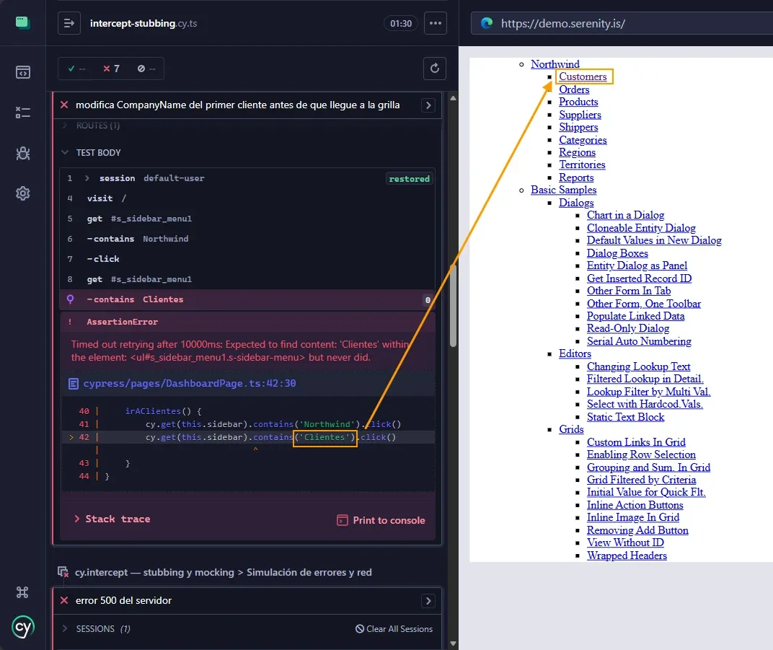This screenshot has width=773, height=650.
Task: Open cypress/pages/DashboardPage.ts:42:30 file link
Action: [x=190, y=384]
